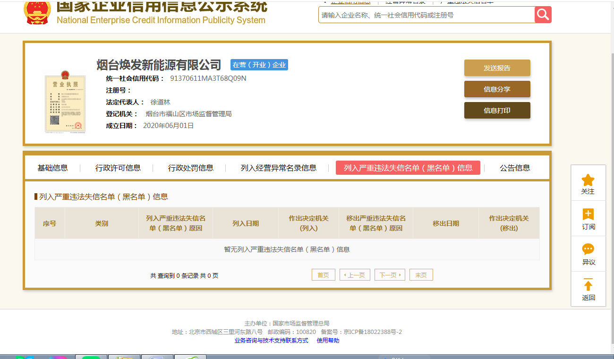The height and width of the screenshot is (359, 614).
Task: Select the credit code 91370611MA3T68Q09N
Action: [x=208, y=78]
